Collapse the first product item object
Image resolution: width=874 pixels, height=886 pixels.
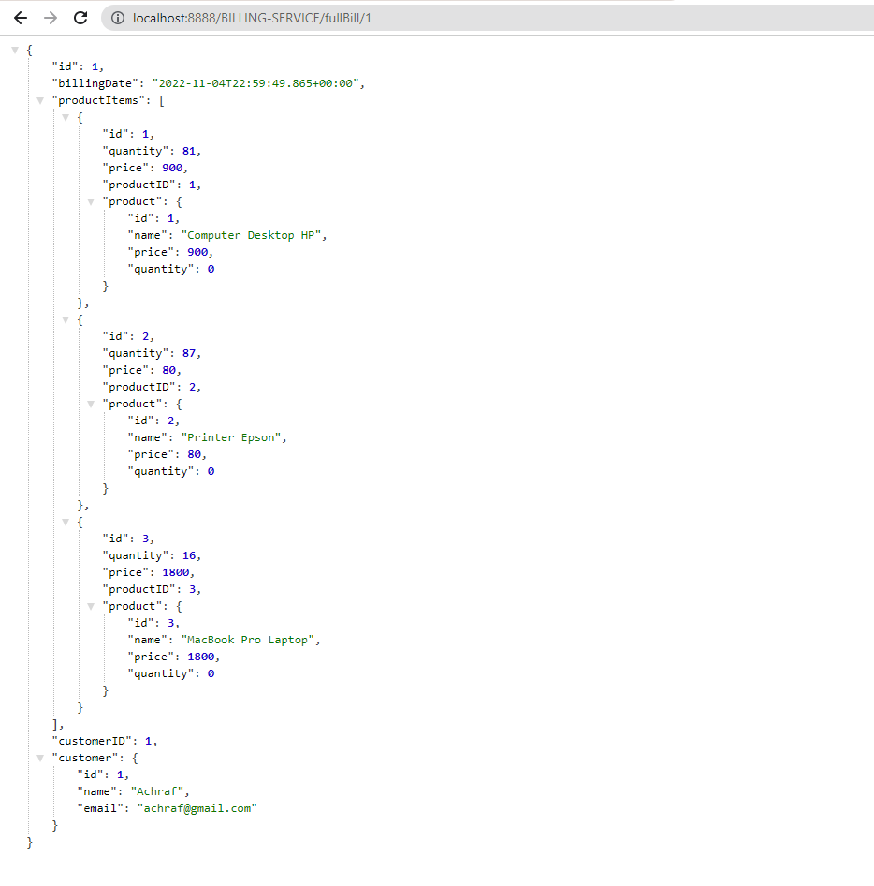(x=65, y=117)
